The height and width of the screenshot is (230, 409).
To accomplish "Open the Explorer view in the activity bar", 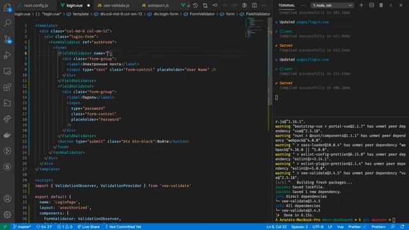I will point(7,7).
